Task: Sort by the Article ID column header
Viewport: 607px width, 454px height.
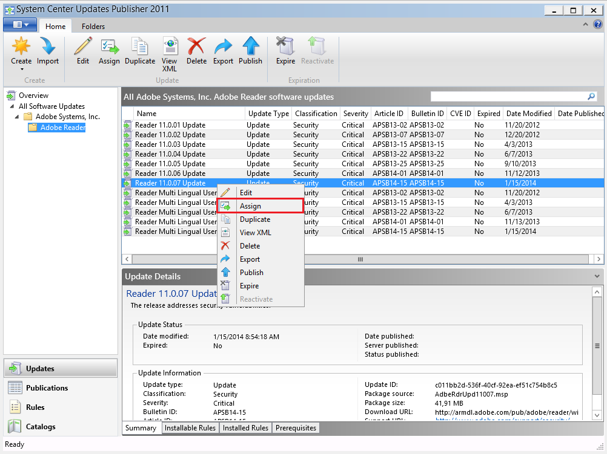Action: point(389,114)
